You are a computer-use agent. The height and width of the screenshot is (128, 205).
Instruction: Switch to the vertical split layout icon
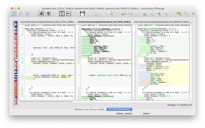pyautogui.click(x=61, y=14)
